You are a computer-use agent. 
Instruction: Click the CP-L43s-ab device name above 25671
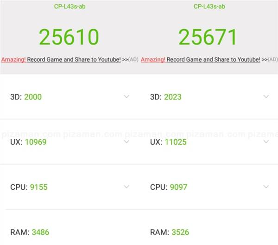(x=208, y=6)
